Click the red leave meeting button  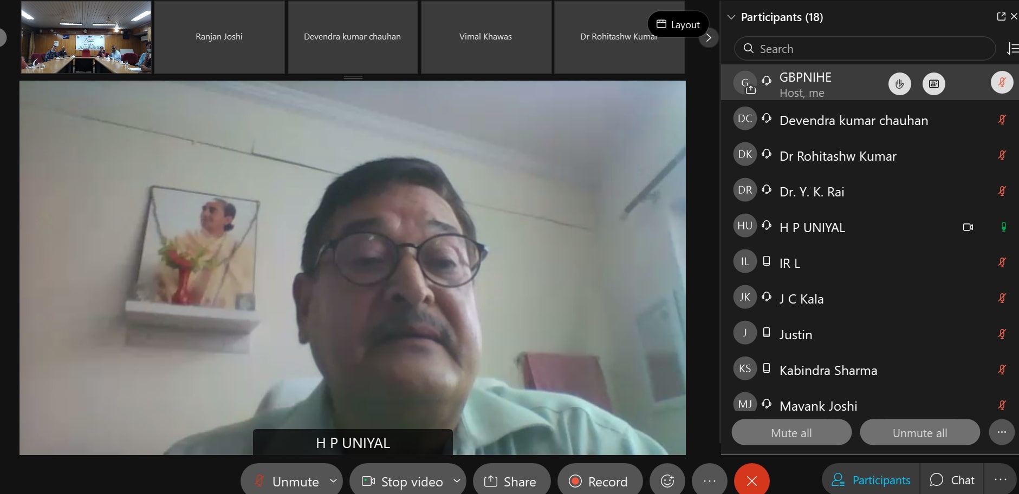pyautogui.click(x=751, y=480)
